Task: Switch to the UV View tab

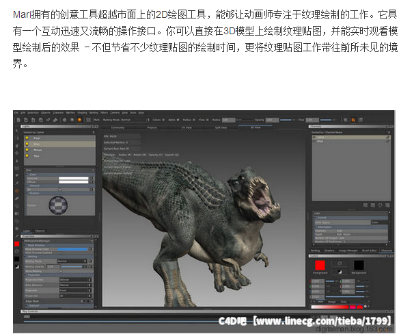Action: point(187,127)
